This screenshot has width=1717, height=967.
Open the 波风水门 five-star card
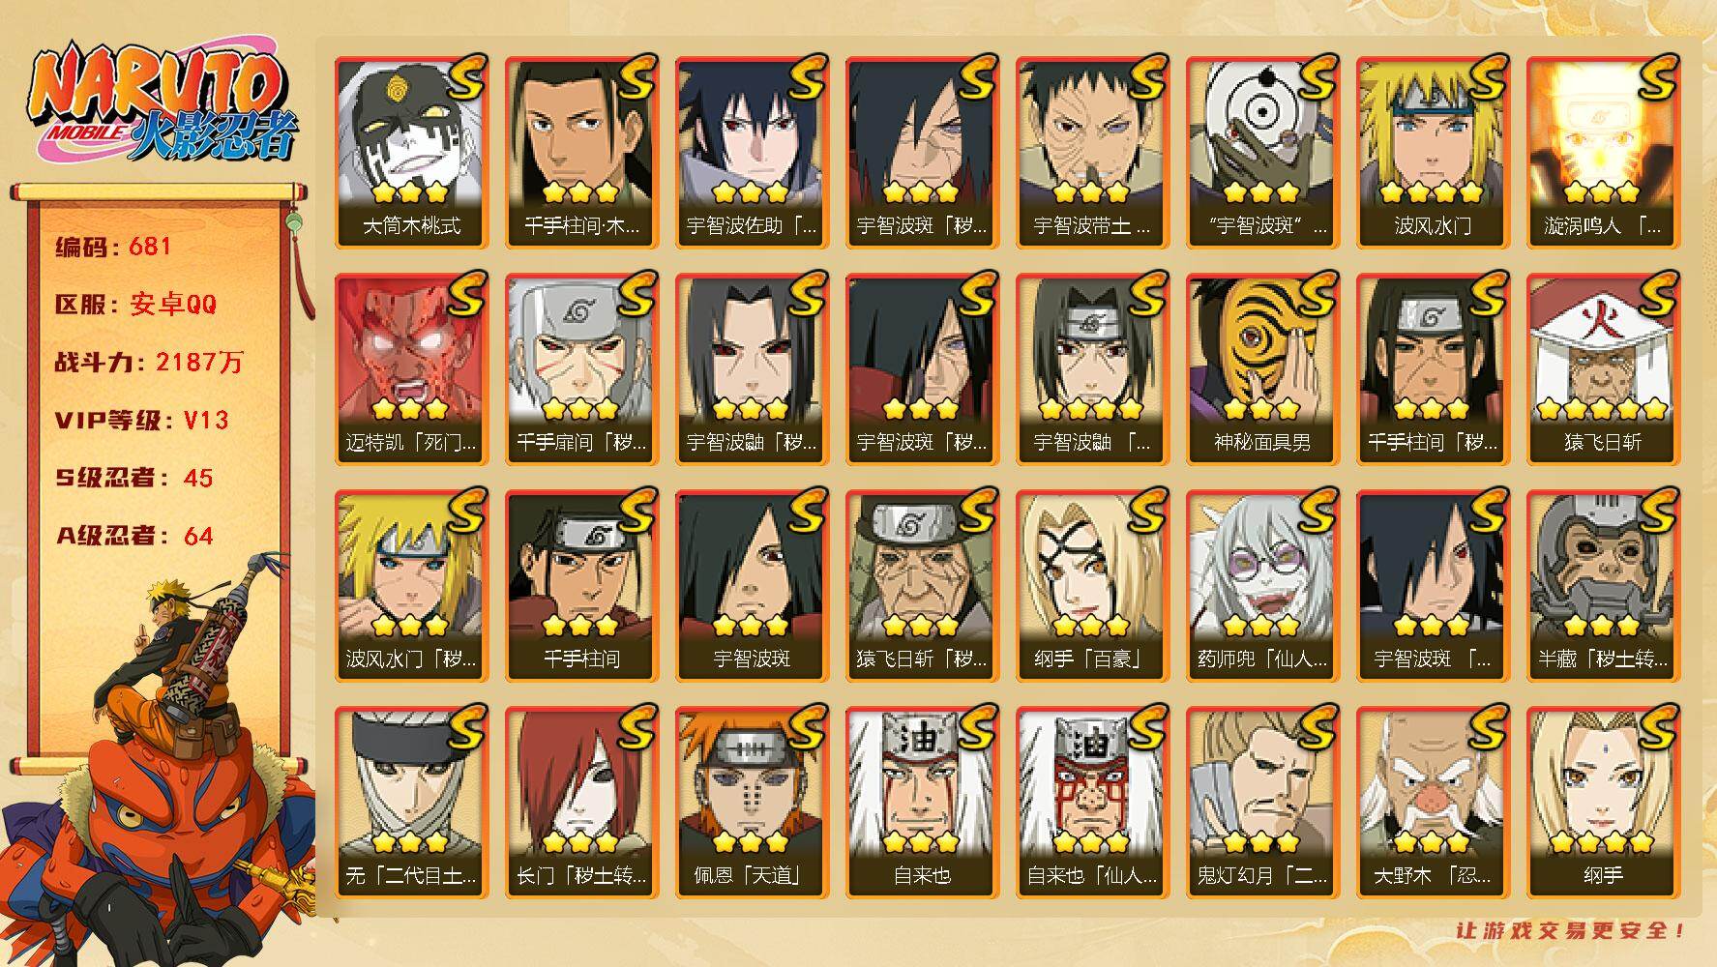pos(1433,153)
